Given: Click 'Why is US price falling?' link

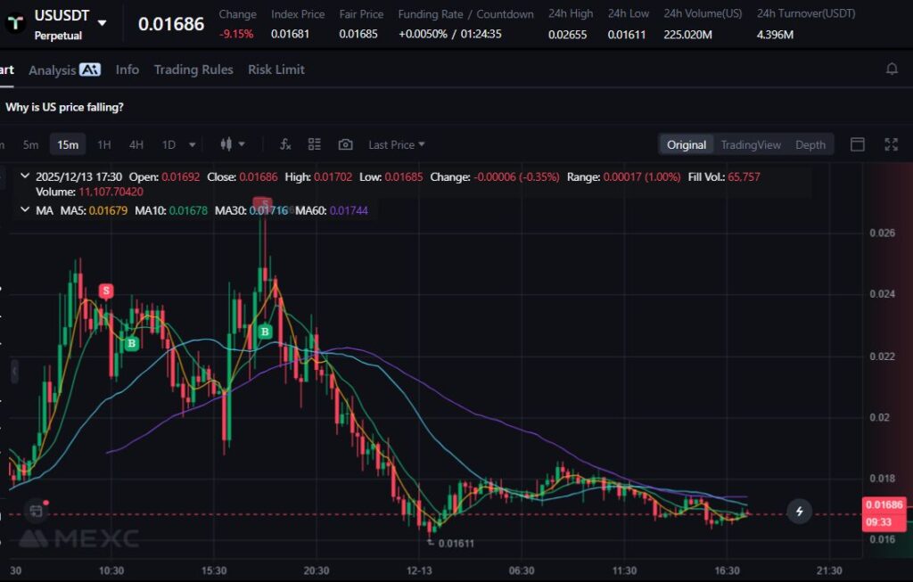Looking at the screenshot, I should (64, 107).
